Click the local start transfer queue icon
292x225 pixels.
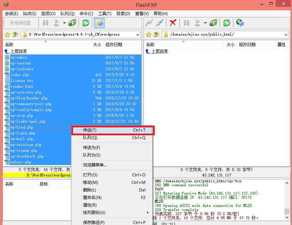pyautogui.click(x=57, y=23)
